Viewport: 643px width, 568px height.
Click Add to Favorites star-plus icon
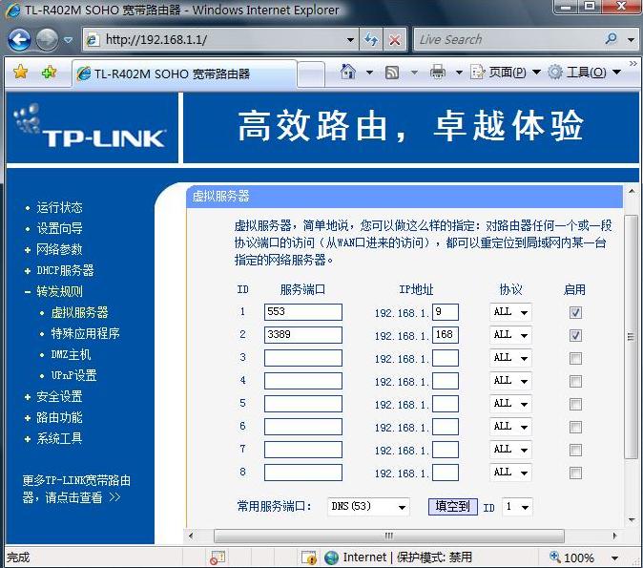(50, 73)
